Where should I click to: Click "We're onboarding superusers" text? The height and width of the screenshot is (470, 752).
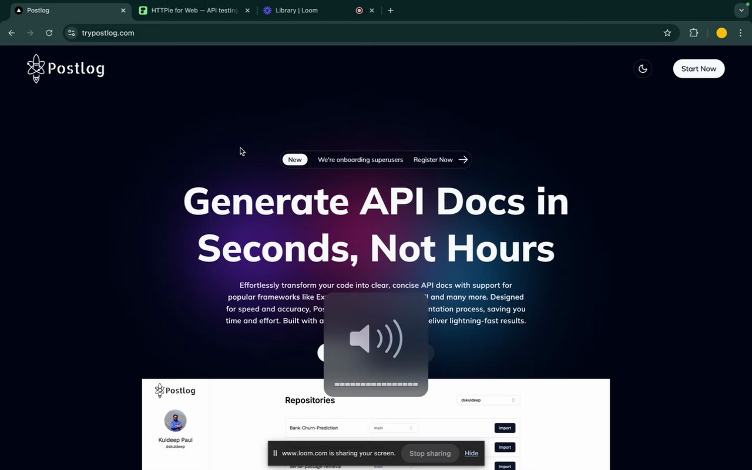[x=361, y=160]
